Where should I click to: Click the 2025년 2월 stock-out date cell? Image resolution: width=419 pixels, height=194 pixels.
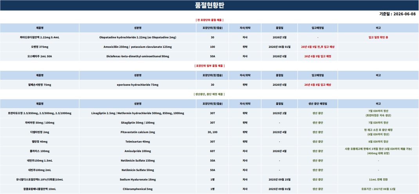(280, 113)
